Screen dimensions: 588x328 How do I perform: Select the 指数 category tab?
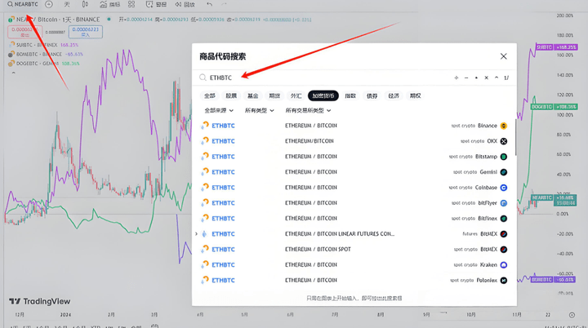pyautogui.click(x=350, y=96)
